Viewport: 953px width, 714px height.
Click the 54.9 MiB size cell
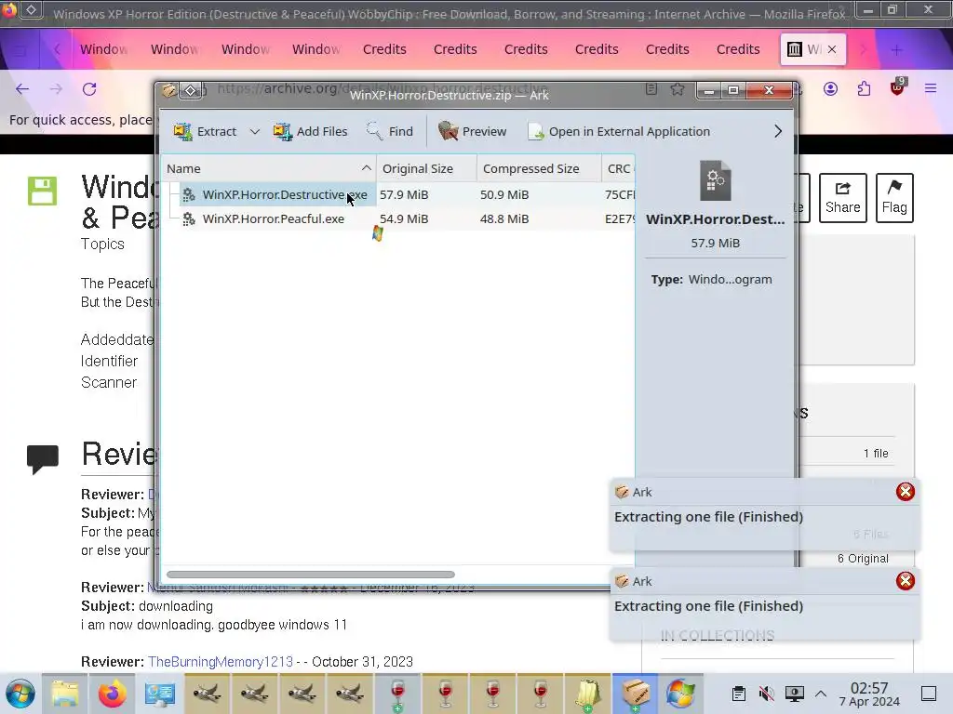tap(404, 218)
